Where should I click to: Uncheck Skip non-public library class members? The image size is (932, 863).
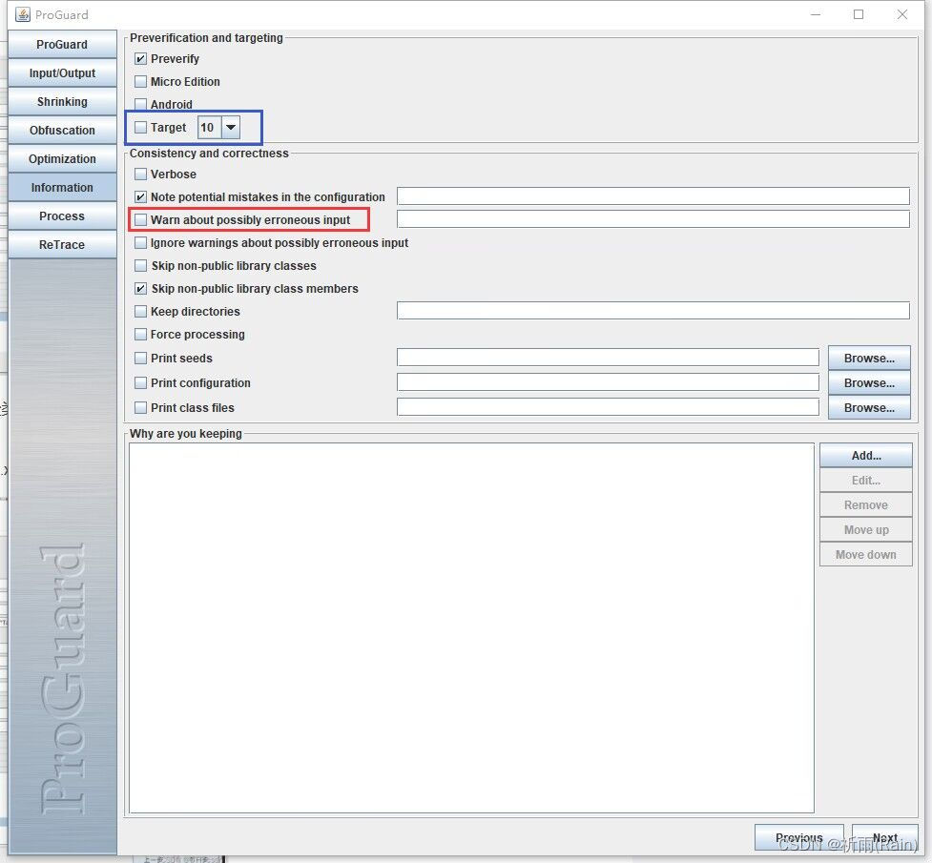tap(141, 288)
